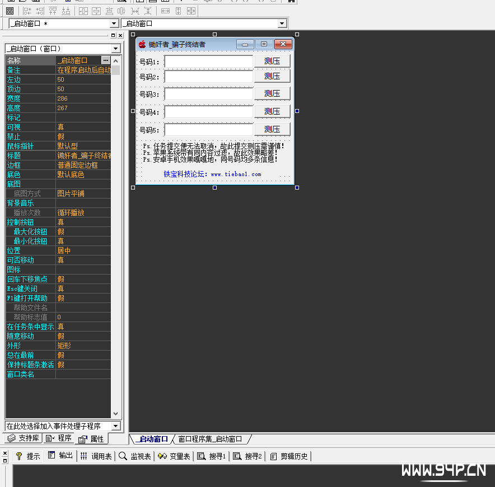Switch to the 程序 panel tab

59,438
